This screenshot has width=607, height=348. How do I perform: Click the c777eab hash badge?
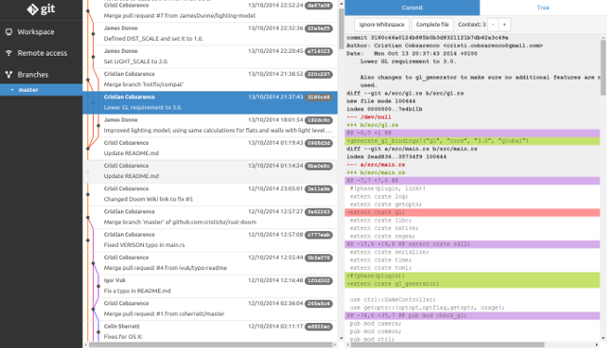319,235
